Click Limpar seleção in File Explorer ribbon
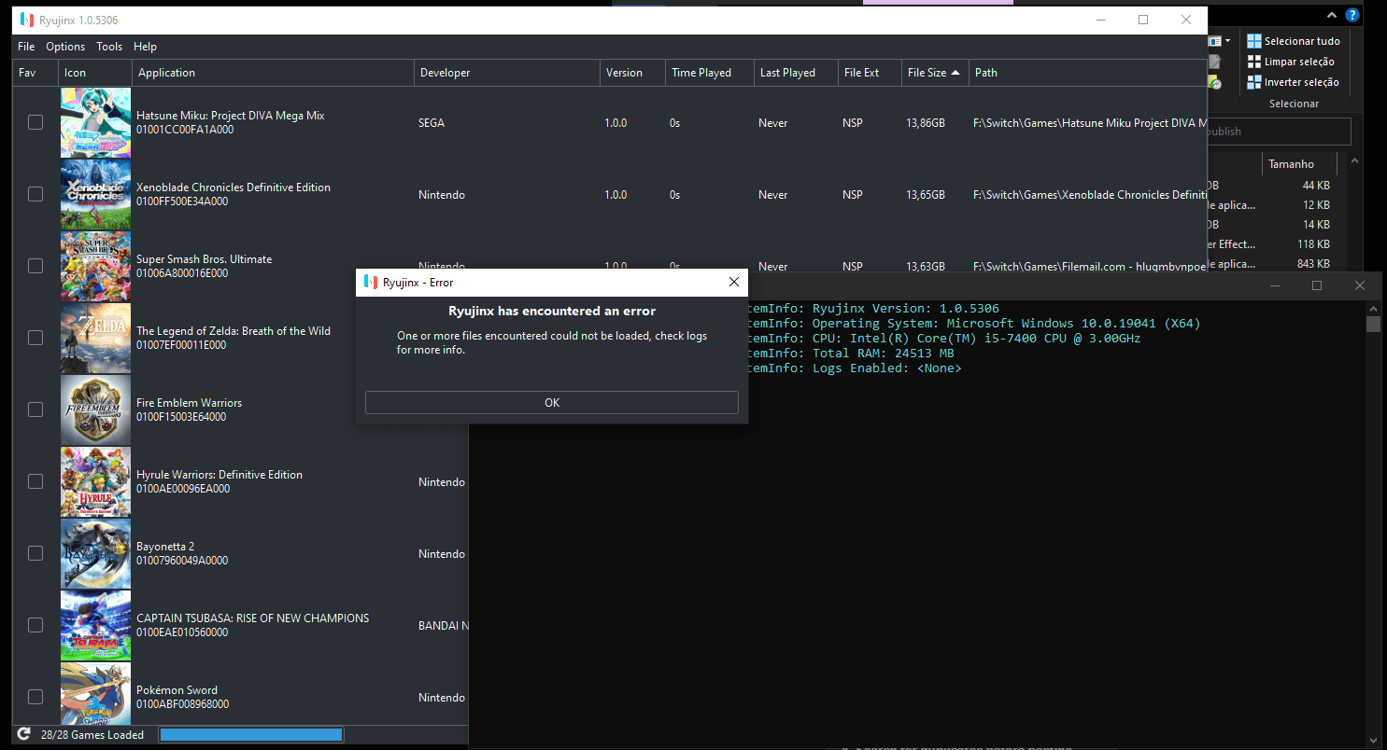The width and height of the screenshot is (1387, 750). pos(1291,62)
